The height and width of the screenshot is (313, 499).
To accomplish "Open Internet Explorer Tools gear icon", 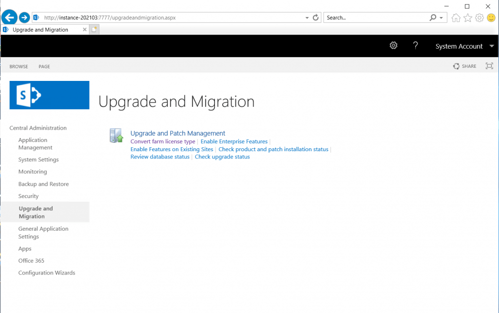I will click(x=479, y=18).
